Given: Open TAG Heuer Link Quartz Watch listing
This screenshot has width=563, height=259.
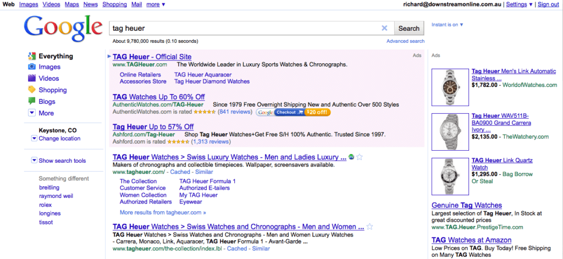Looking at the screenshot, I should [502, 164].
